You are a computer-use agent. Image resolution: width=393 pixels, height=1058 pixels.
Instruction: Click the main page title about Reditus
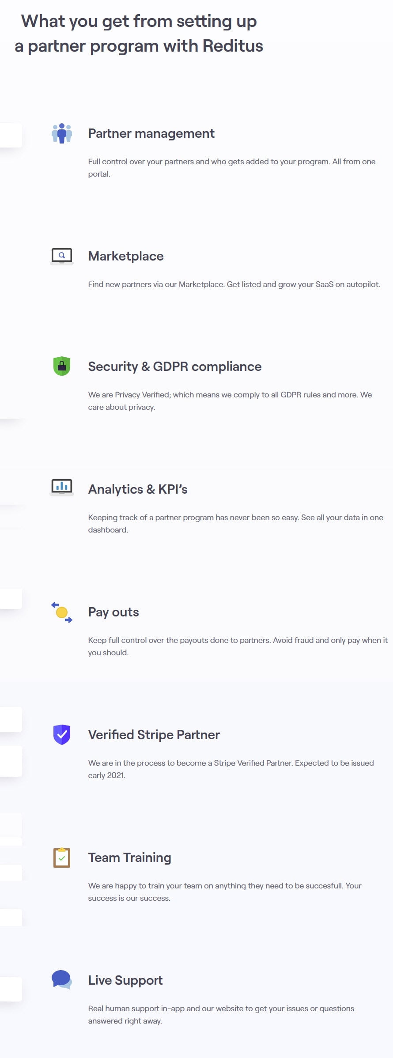coord(139,34)
